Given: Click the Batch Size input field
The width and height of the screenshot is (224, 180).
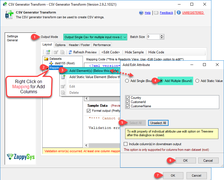Looking at the screenshot, I should 153,37.
